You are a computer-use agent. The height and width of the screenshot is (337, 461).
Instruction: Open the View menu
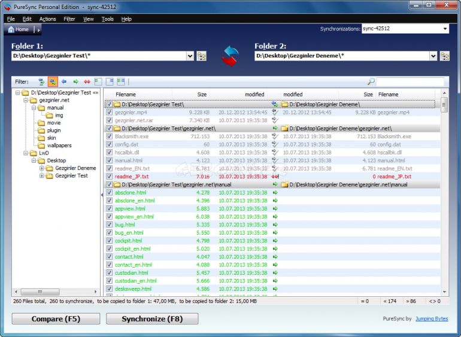point(88,19)
